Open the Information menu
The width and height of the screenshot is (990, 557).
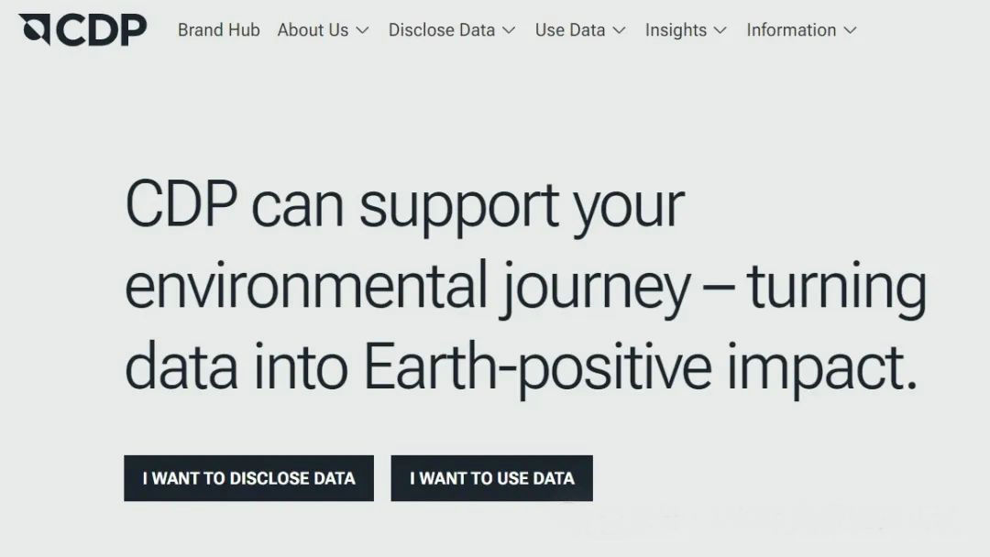(x=791, y=30)
